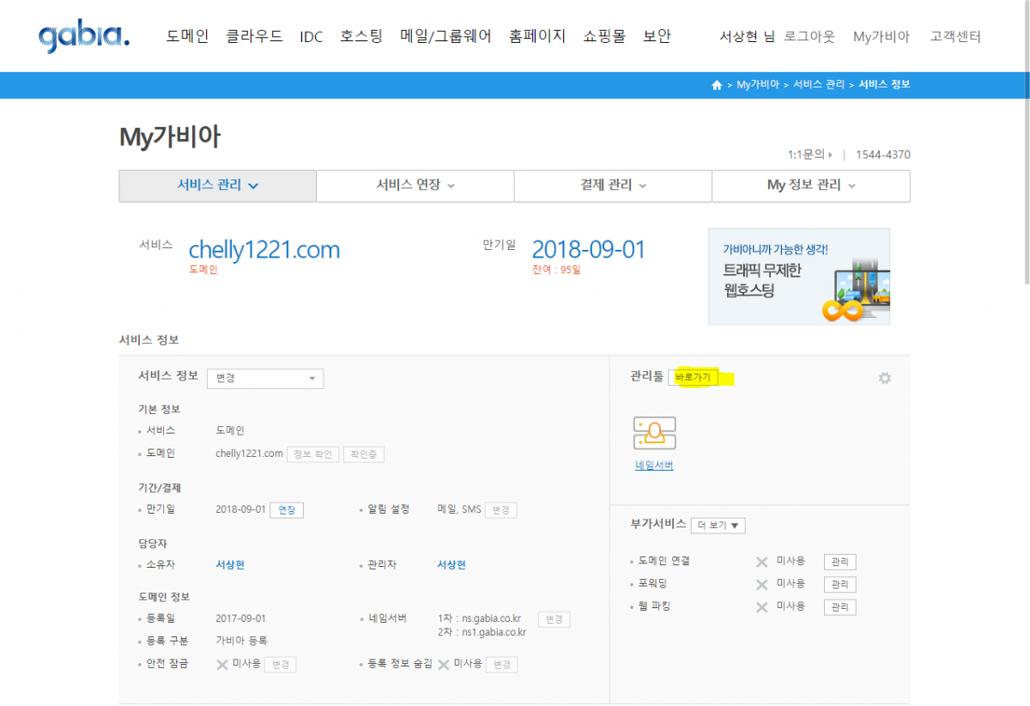Click the X icon beside 도메인 연결
Screen dimensions: 1030x706
[x=761, y=562]
